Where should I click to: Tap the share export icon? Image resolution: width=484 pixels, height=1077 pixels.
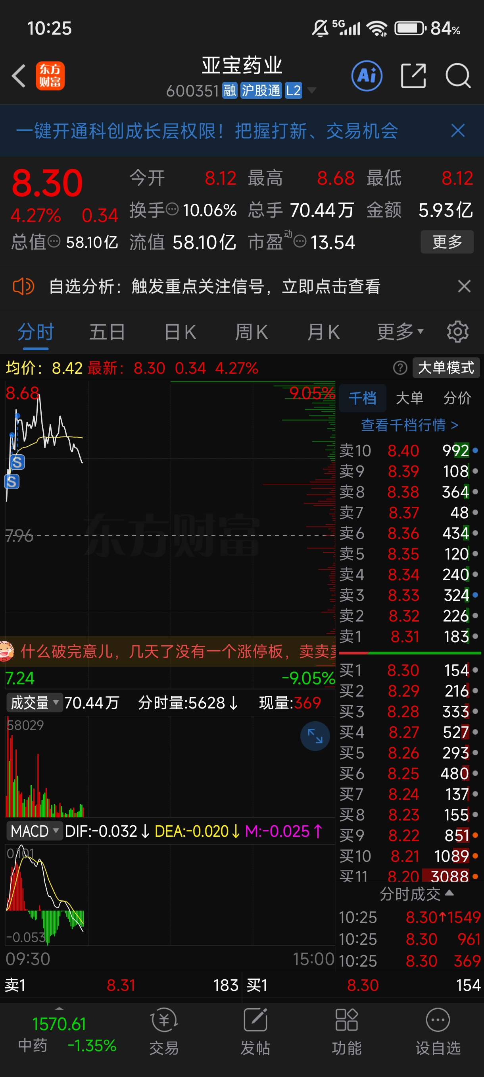(x=413, y=76)
